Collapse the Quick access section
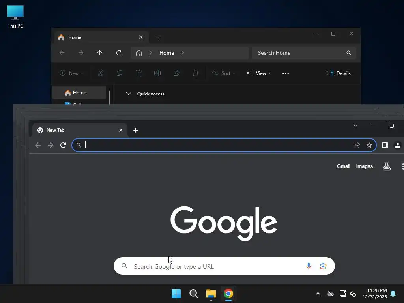 129,94
